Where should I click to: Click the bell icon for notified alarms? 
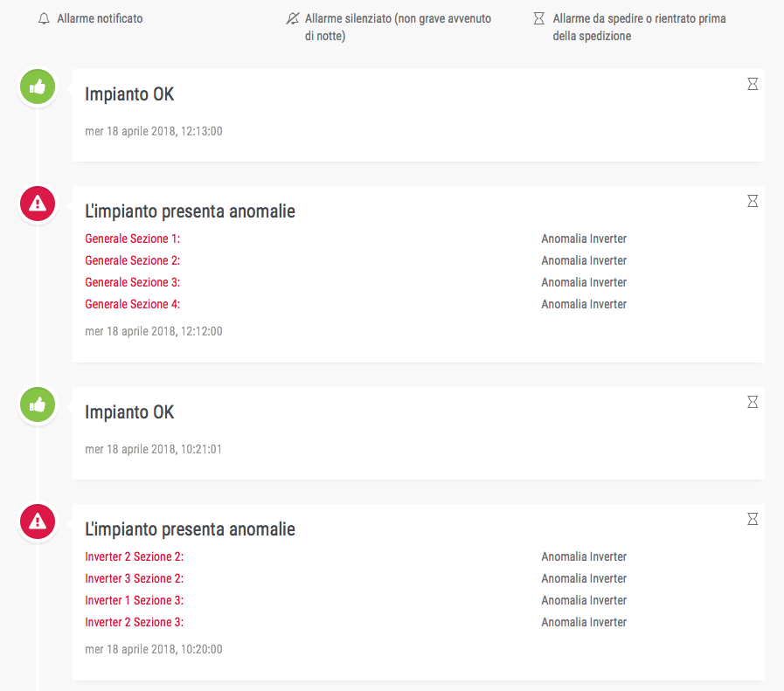tap(45, 18)
